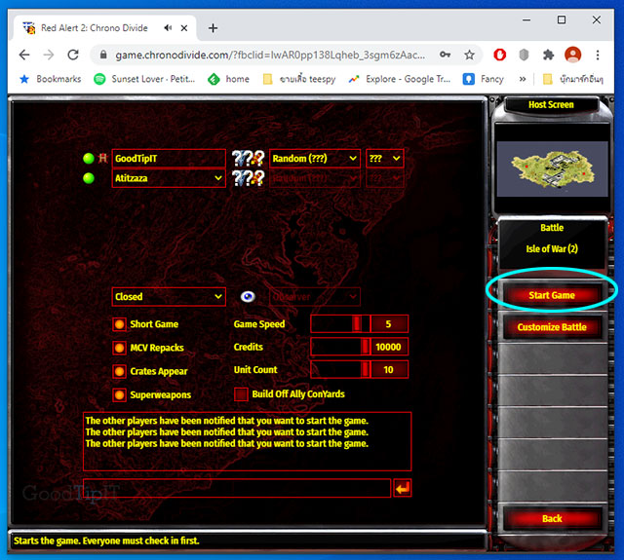Screen dimensions: 624x560
Task: Click the Back button
Action: click(552, 518)
